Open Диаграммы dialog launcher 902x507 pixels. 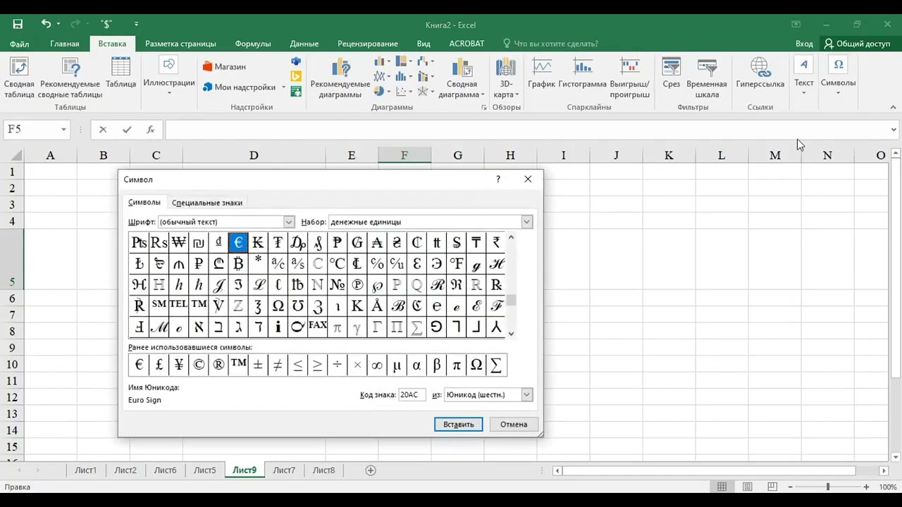pyautogui.click(x=484, y=108)
